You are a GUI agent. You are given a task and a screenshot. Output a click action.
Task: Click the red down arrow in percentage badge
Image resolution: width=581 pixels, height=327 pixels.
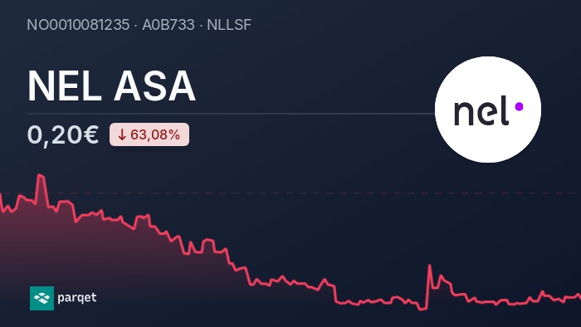click(122, 134)
